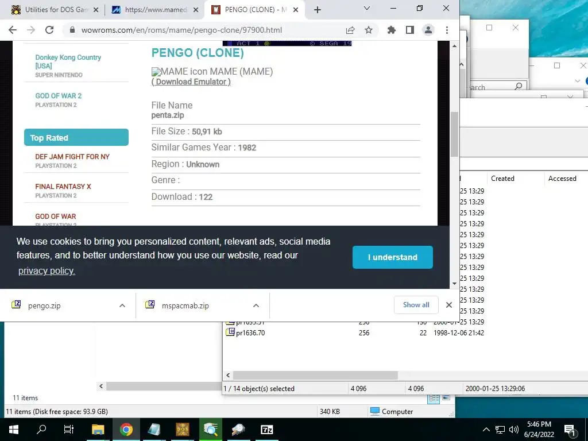
Task: Open GOD OF WAR sidebar link
Action: pos(56,216)
